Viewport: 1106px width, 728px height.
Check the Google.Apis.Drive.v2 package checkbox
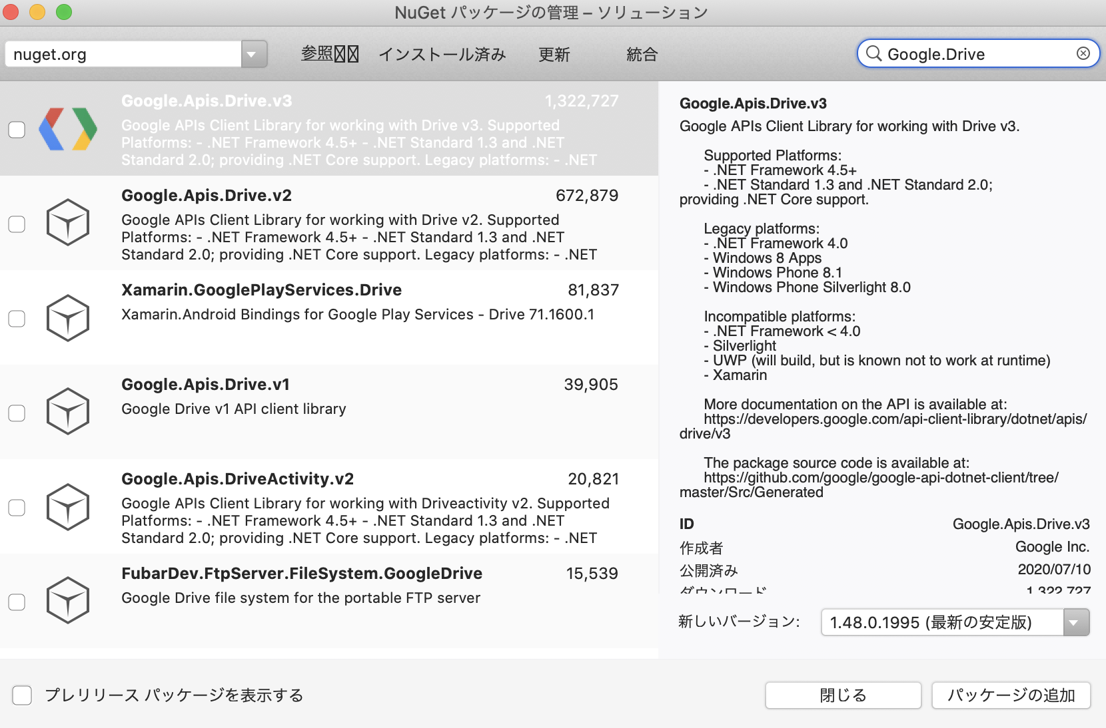click(x=17, y=224)
